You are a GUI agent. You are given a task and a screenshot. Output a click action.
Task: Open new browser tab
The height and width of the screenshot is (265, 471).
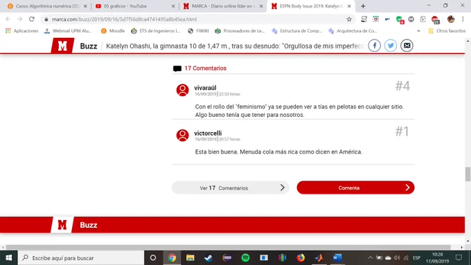363,6
